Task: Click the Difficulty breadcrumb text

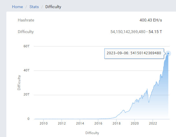Action: (53, 7)
